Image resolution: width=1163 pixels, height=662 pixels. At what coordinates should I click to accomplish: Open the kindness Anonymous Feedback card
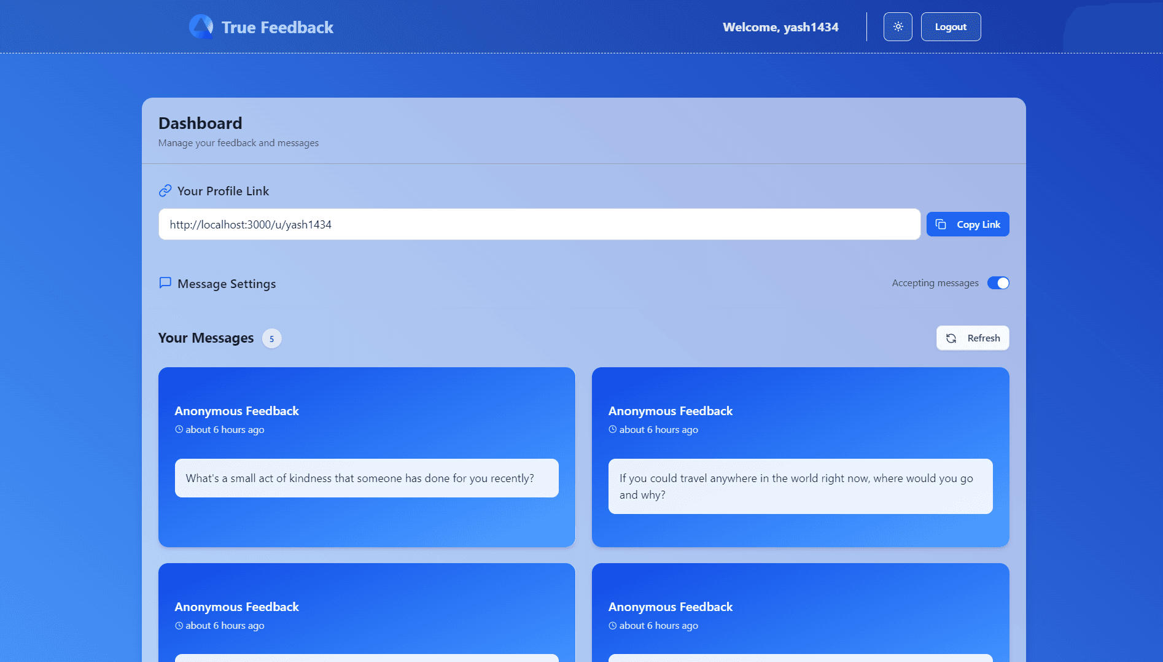(367, 457)
